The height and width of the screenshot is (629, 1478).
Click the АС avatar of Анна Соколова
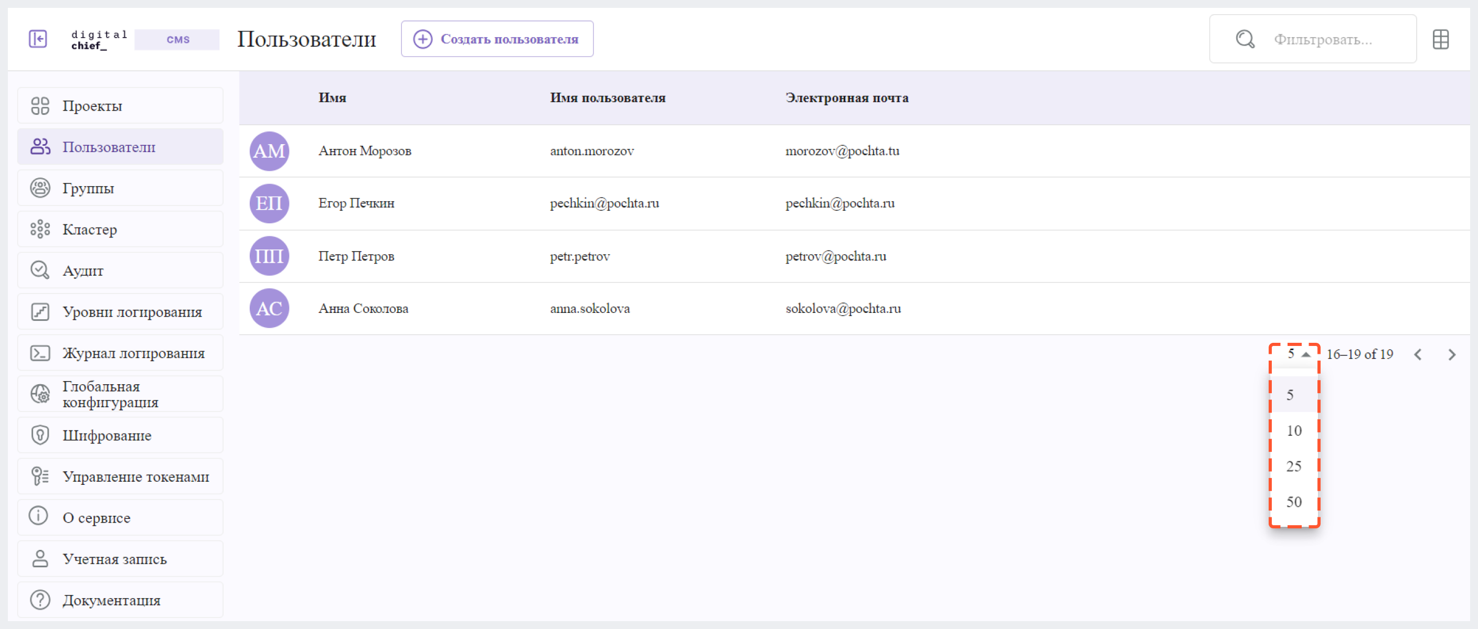click(269, 309)
